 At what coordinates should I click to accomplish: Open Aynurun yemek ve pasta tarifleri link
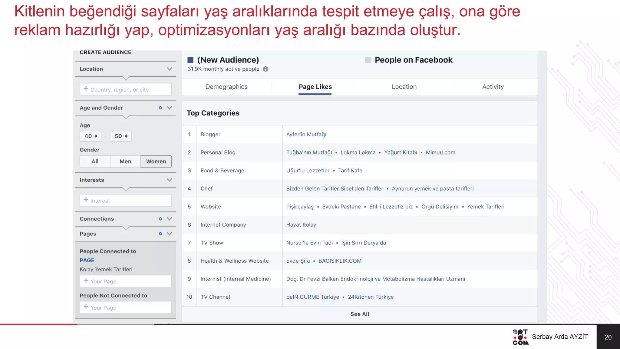[x=433, y=188]
